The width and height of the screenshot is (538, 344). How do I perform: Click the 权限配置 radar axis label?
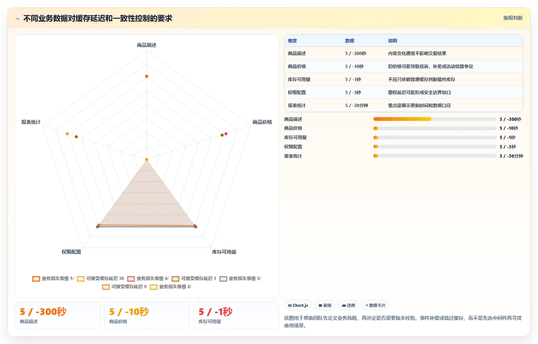click(71, 252)
